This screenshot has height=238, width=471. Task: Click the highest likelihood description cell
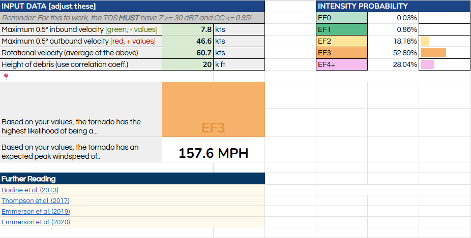coord(81,110)
